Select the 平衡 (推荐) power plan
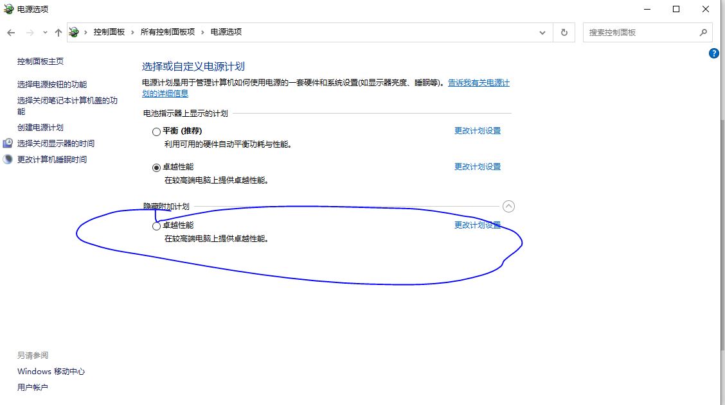This screenshot has width=725, height=405. pos(156,131)
